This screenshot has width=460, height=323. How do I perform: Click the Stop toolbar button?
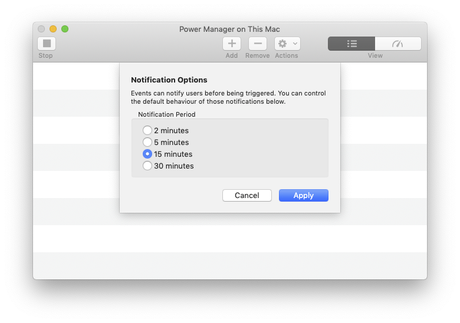coord(47,44)
